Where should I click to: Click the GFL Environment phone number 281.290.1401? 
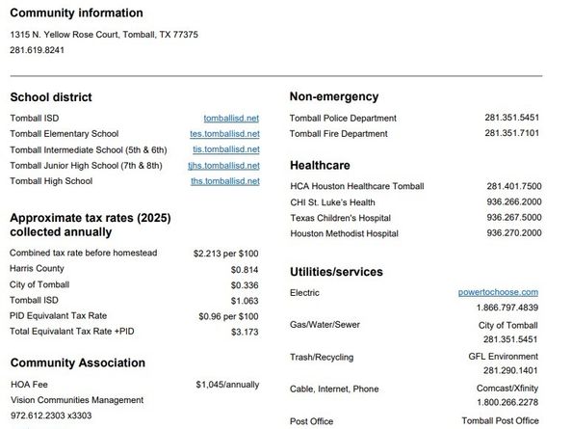pos(510,370)
